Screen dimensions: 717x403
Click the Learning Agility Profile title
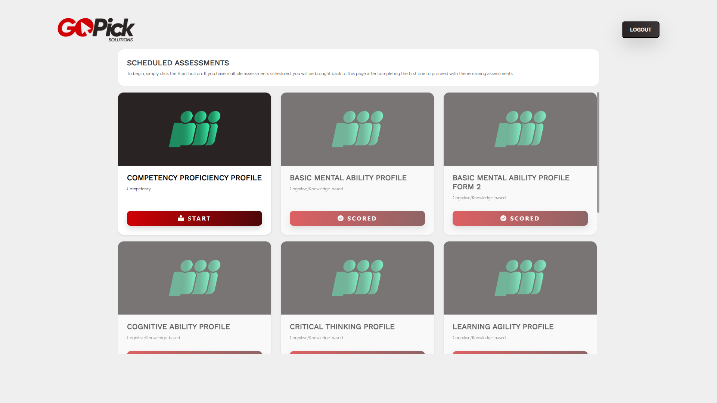coord(503,327)
